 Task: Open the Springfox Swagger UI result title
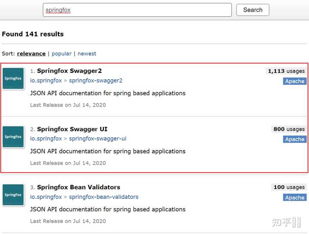pyautogui.click(x=72, y=129)
